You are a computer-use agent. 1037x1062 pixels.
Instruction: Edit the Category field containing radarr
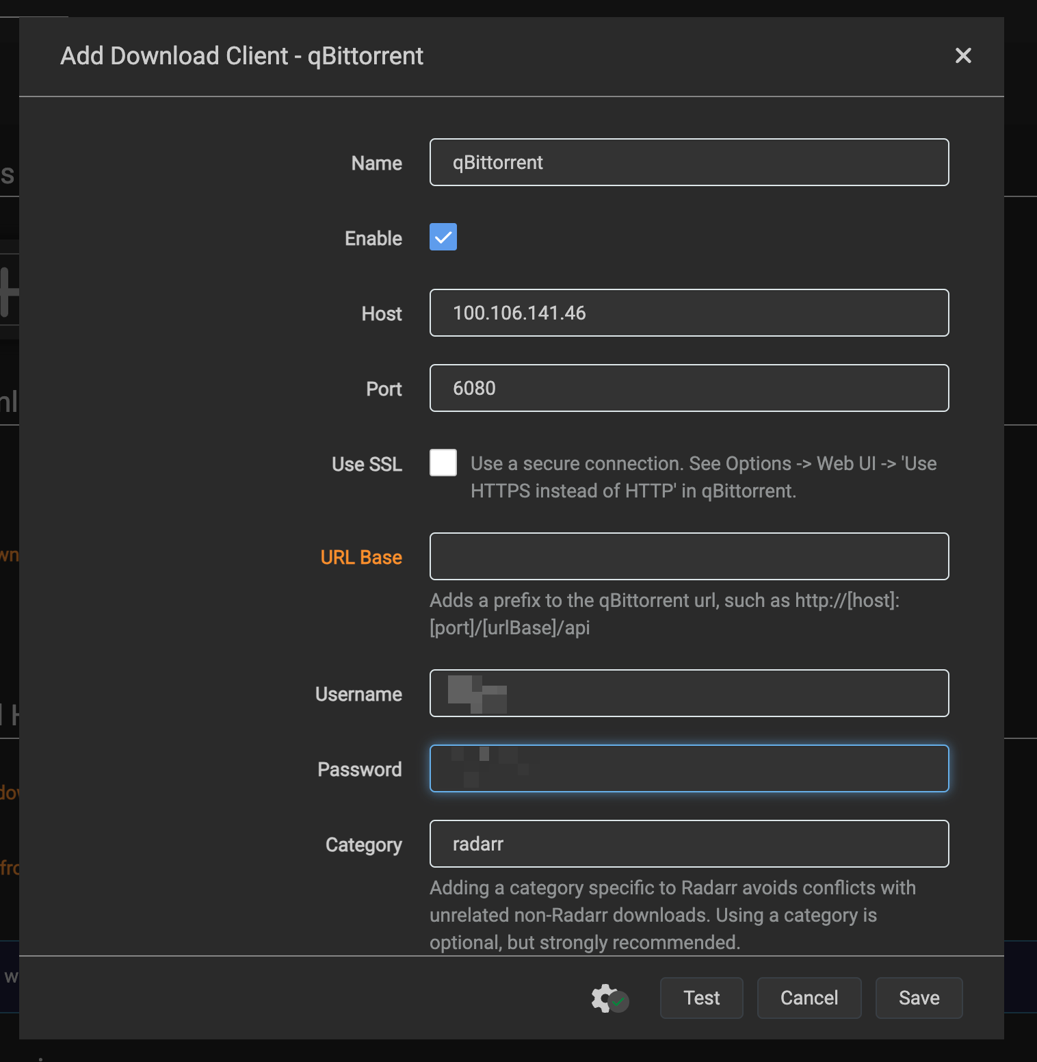[690, 844]
